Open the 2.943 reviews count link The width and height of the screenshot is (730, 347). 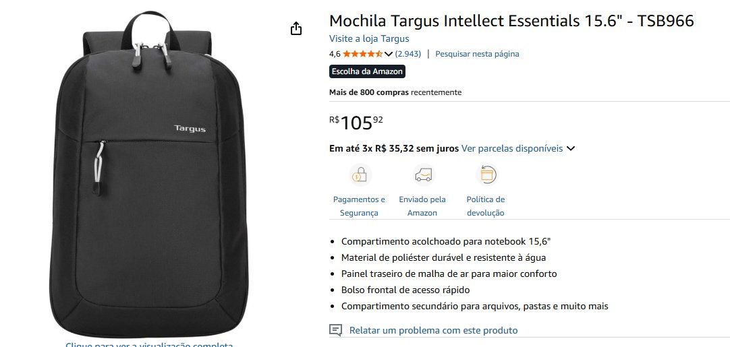408,54
